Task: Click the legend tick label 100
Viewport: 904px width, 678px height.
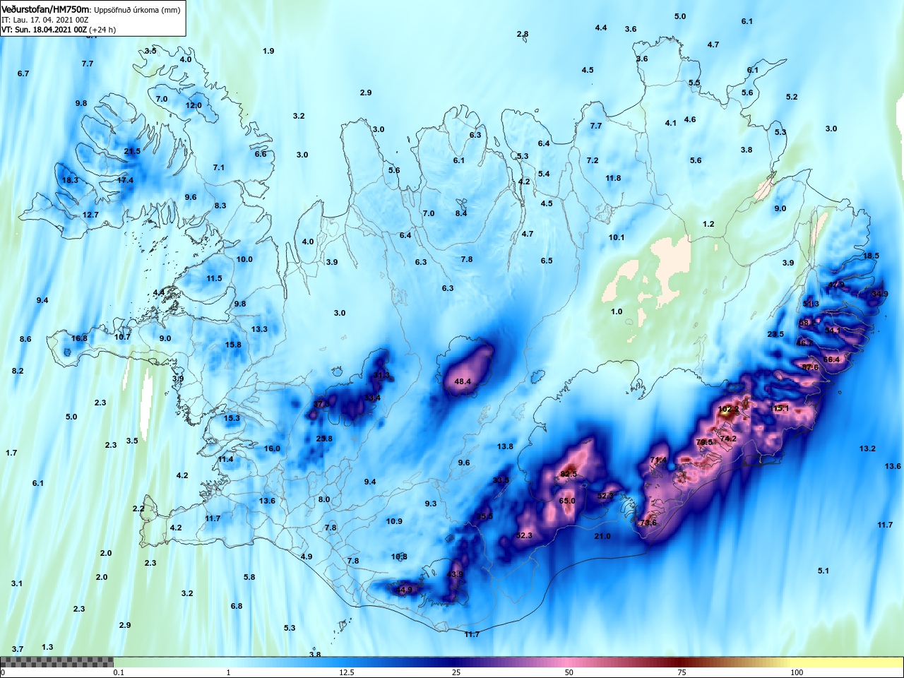Action: 797,672
